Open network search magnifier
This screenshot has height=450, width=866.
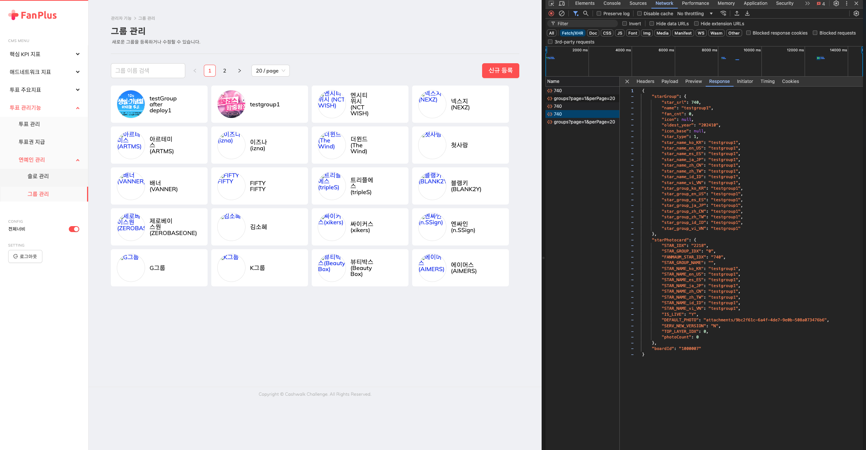[x=586, y=13]
